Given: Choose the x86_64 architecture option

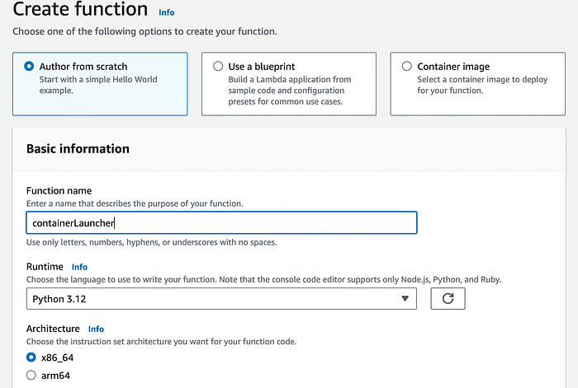Looking at the screenshot, I should (x=31, y=358).
